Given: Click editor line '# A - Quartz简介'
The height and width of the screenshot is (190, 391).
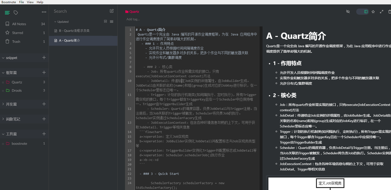Looking at the screenshot, I should (151, 30).
